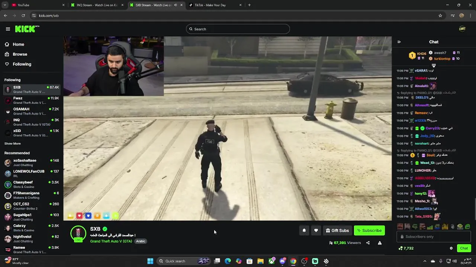The image size is (476, 267).
Task: Open a new browser tab
Action: [x=249, y=5]
